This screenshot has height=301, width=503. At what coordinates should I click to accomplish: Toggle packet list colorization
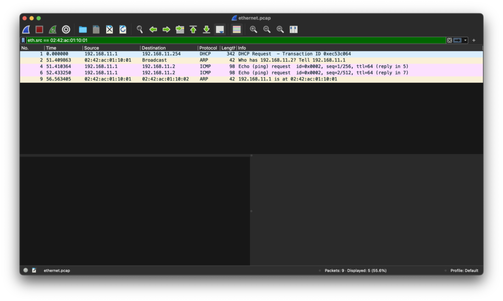237,29
